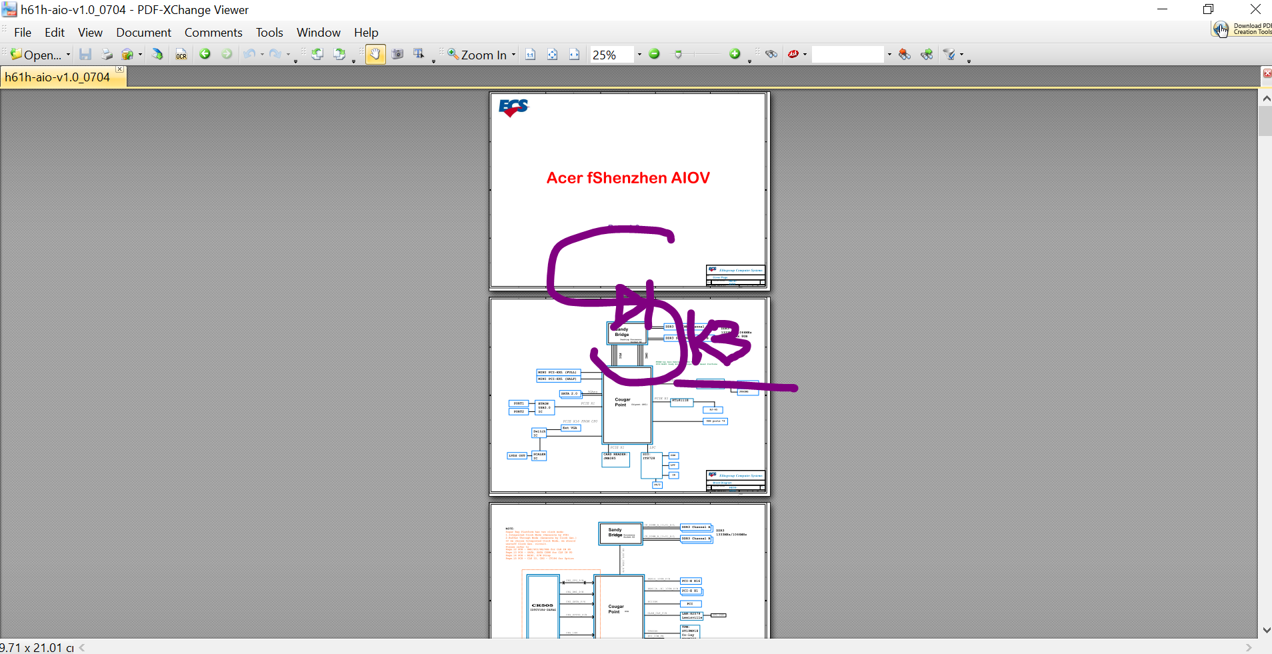Image resolution: width=1272 pixels, height=654 pixels.
Task: Click the PDF-XChange Viewer app icon
Action: [x=9, y=9]
